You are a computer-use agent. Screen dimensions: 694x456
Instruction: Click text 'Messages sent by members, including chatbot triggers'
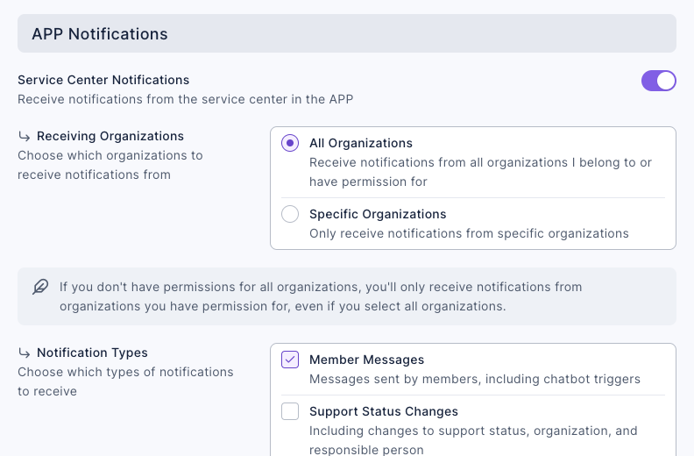coord(474,380)
